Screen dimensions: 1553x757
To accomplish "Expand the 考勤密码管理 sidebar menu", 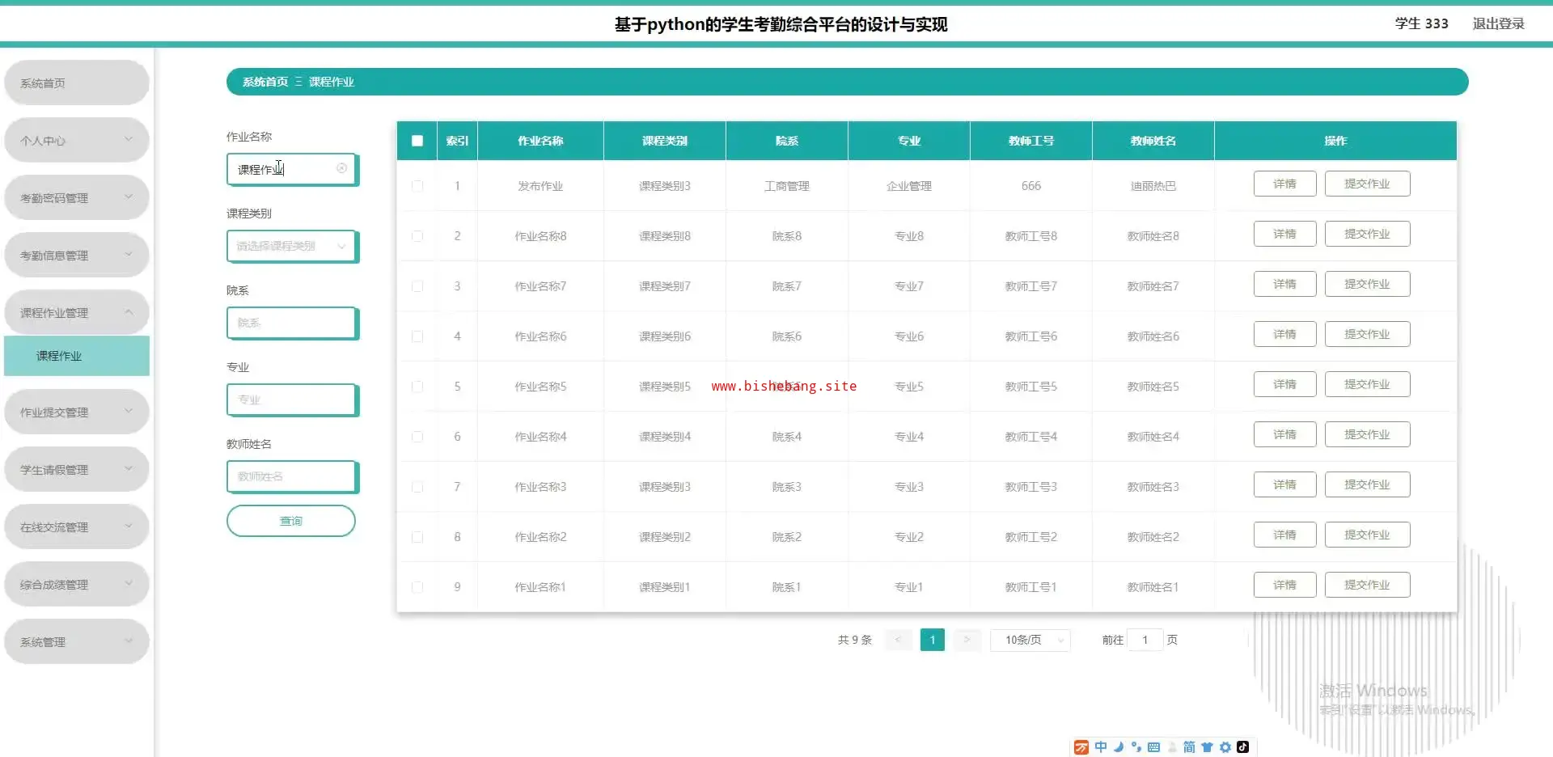I will pyautogui.click(x=77, y=197).
